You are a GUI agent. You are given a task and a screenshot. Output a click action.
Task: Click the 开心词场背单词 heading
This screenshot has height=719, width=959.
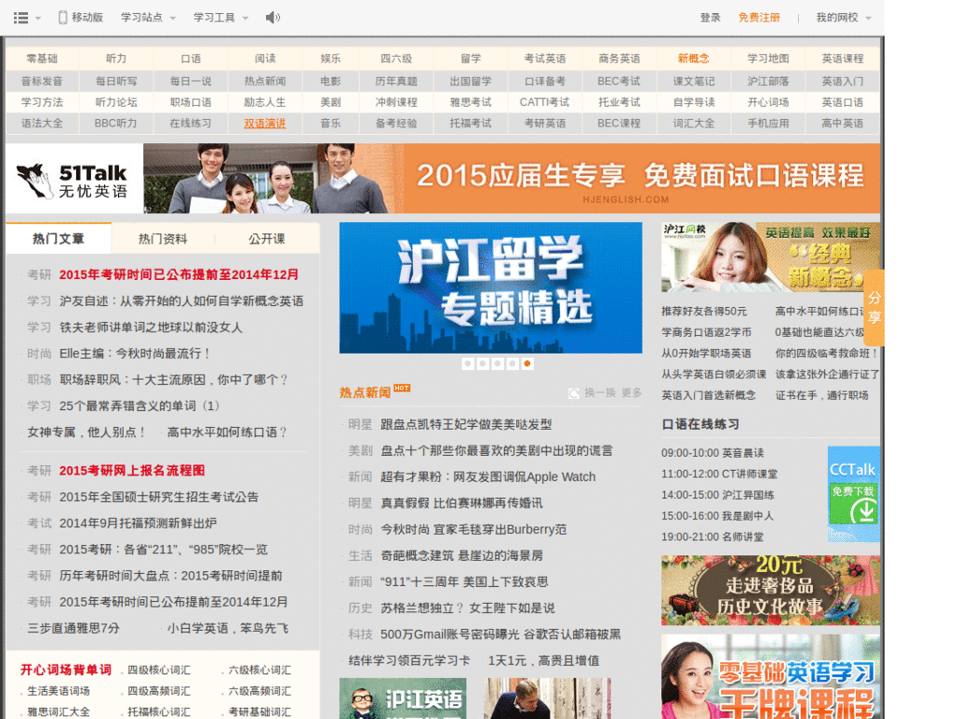coord(66,669)
